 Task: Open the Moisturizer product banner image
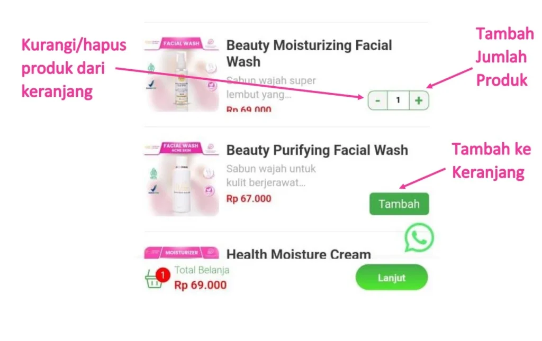tap(182, 252)
